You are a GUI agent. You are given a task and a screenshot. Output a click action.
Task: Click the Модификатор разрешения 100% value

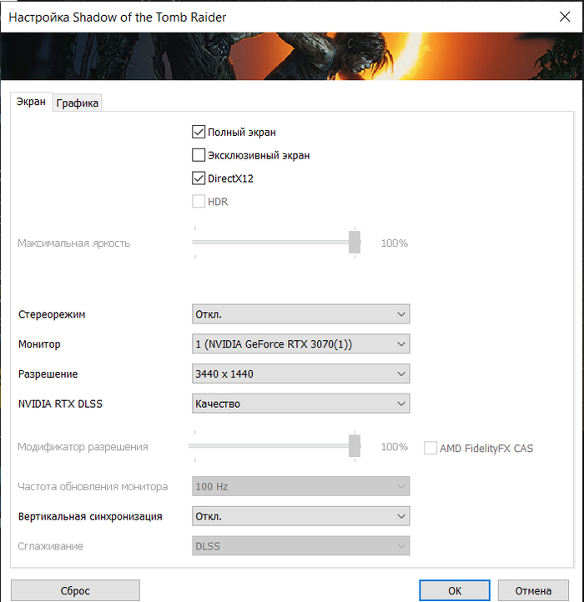[394, 447]
